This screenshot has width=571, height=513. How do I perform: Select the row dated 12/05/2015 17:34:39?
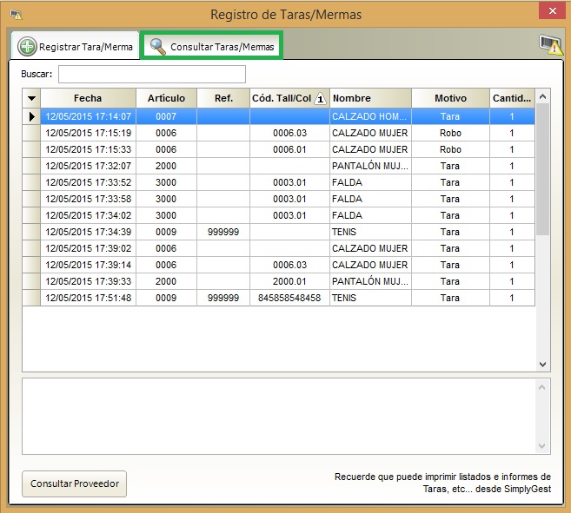point(279,232)
